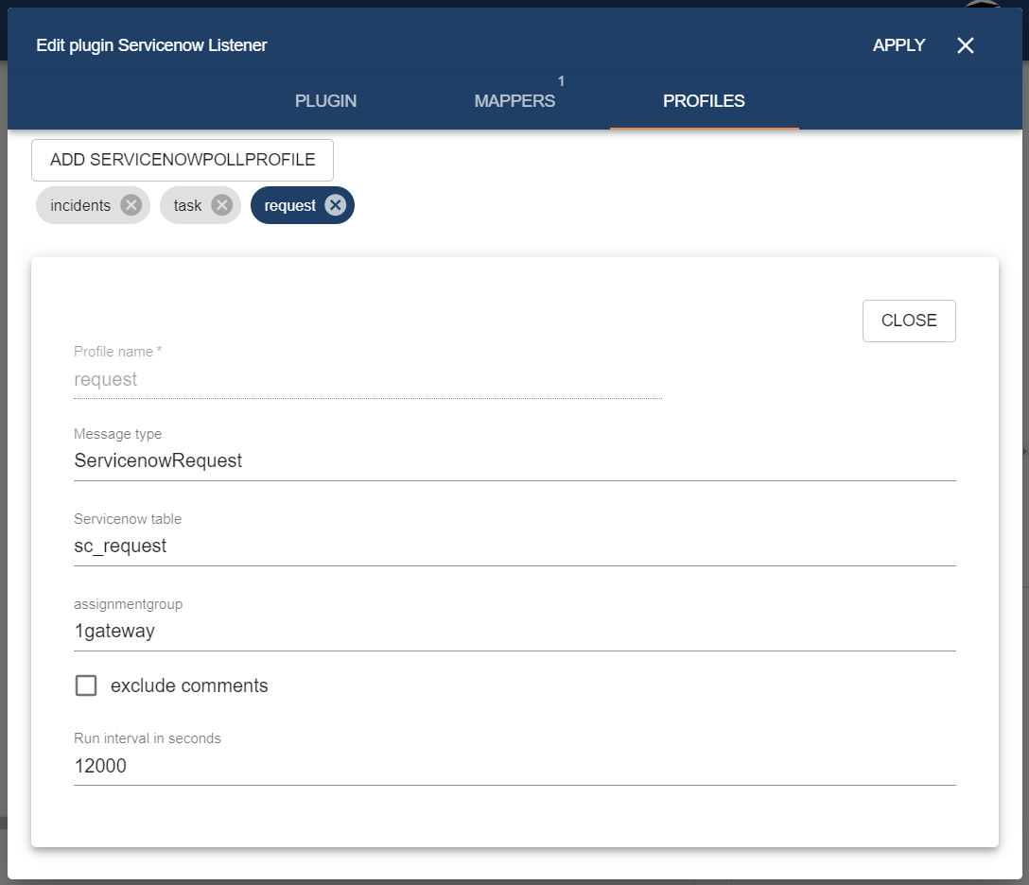Edit the Servicenow table field

click(x=514, y=547)
